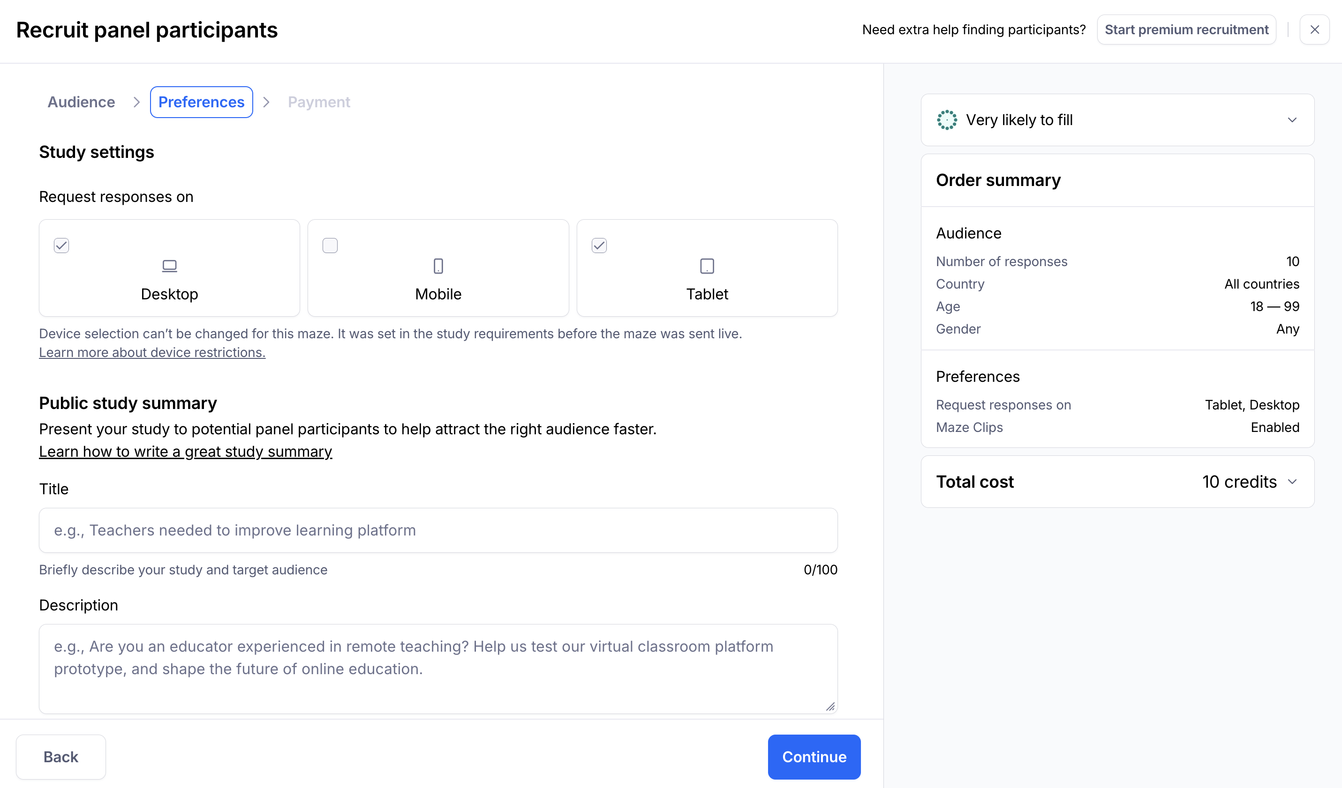Close the recruit panel dialog

[x=1314, y=30]
